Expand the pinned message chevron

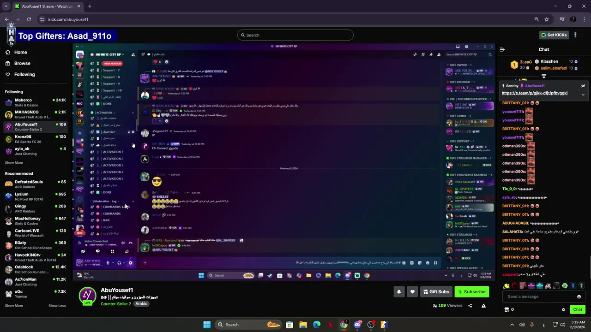[x=583, y=95]
